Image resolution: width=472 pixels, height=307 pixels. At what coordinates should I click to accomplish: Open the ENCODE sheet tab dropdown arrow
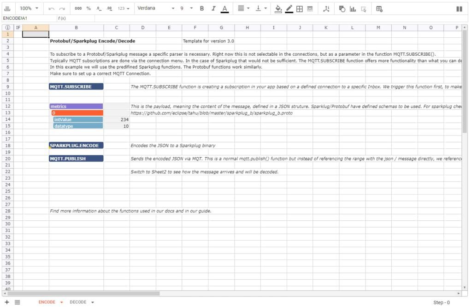click(x=62, y=302)
